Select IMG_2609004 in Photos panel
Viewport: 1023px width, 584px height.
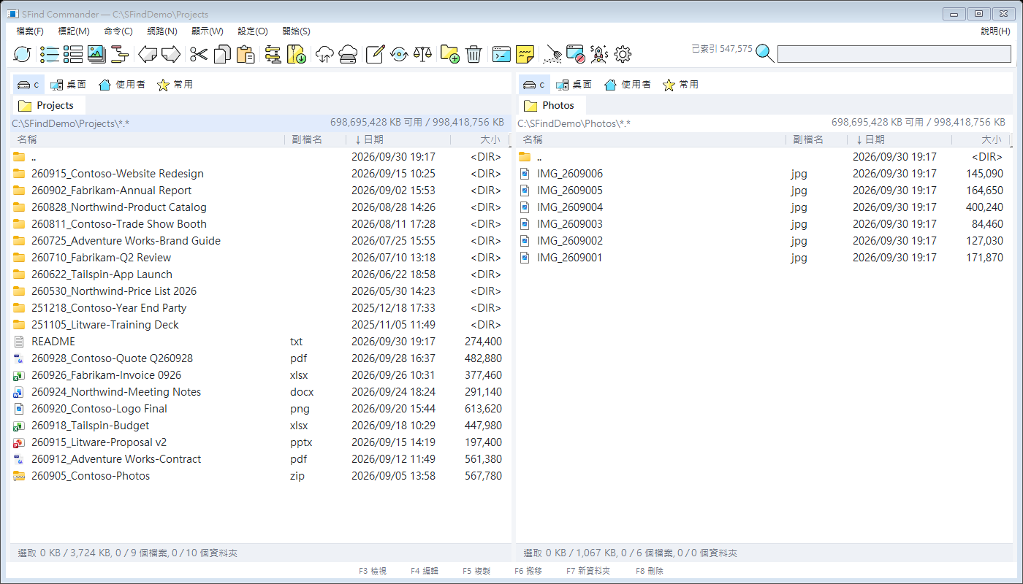764,207
